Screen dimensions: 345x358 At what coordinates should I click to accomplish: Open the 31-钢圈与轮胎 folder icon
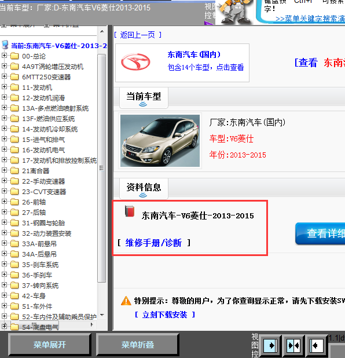[14, 223]
